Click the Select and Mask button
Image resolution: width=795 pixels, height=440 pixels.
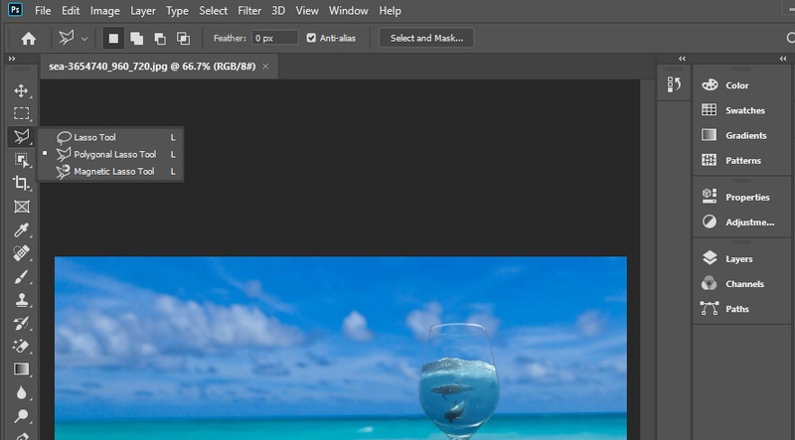425,39
